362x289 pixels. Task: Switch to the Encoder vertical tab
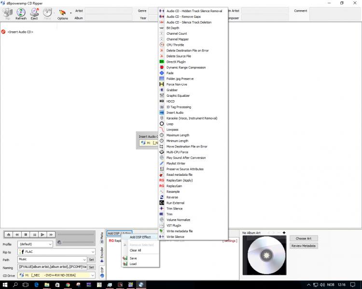click(x=102, y=253)
